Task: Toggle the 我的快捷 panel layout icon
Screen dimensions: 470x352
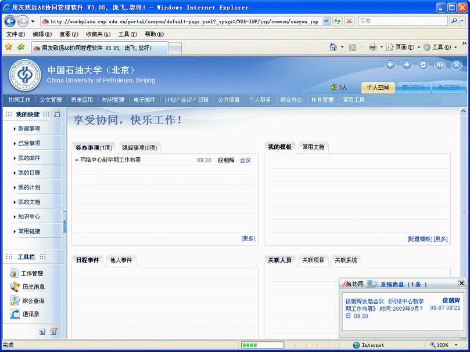Action: click(56, 114)
